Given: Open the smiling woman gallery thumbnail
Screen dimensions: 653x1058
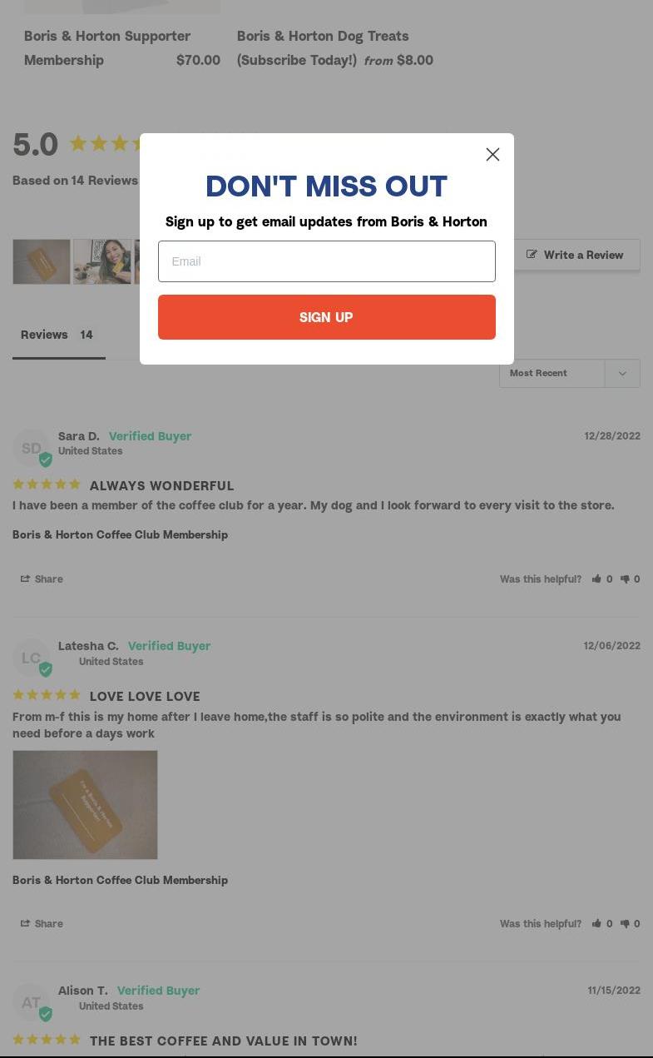Looking at the screenshot, I should (x=102, y=262).
